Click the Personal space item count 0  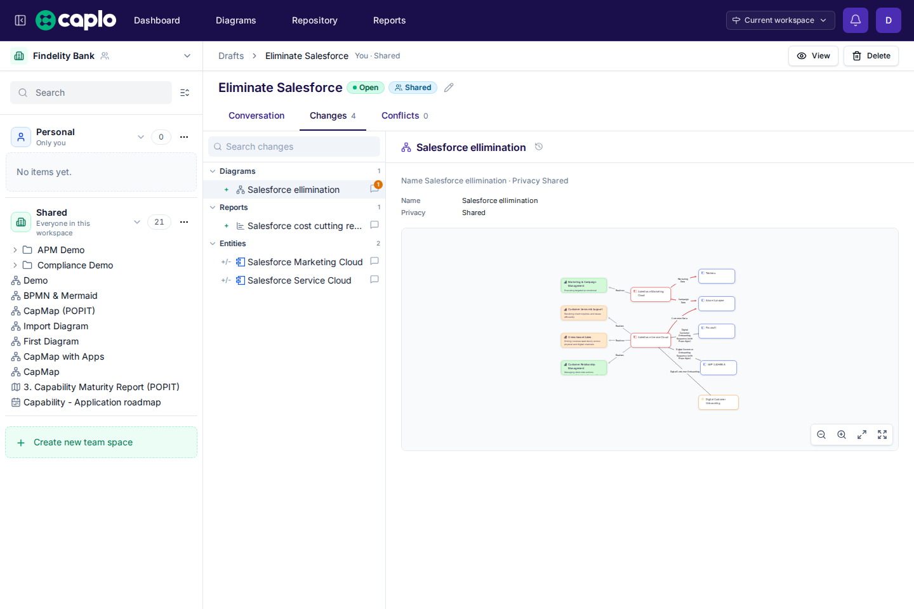click(x=161, y=137)
